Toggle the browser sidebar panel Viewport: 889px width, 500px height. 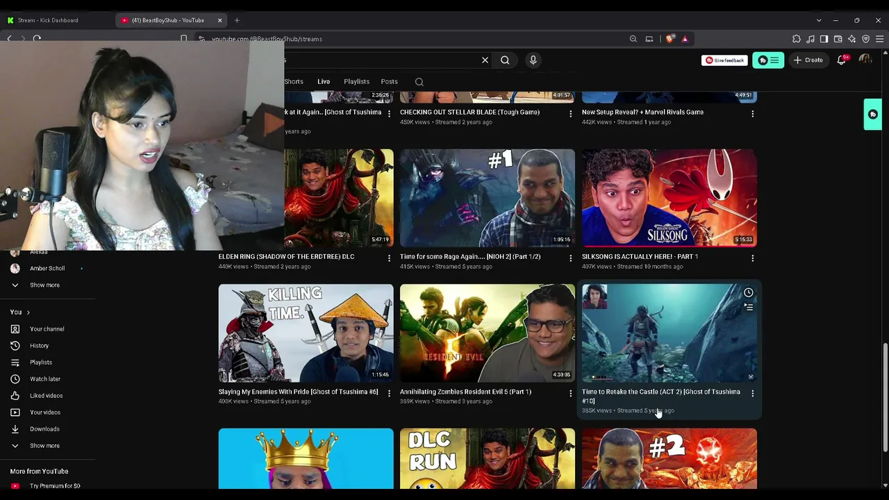pos(824,39)
